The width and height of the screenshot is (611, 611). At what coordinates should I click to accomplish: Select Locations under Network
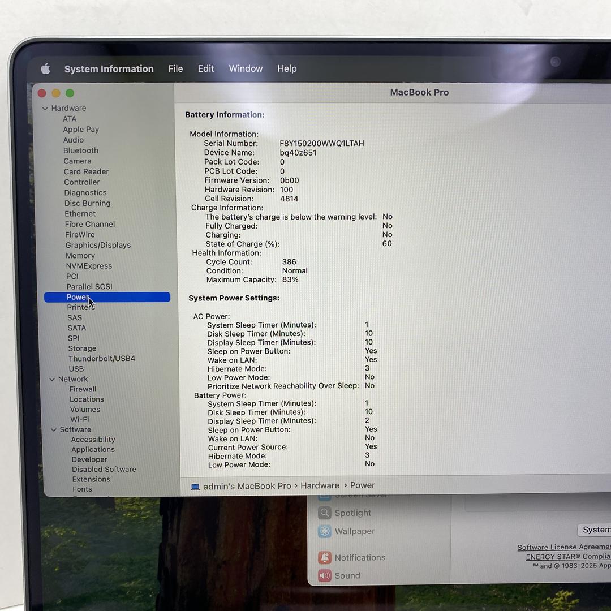(87, 399)
